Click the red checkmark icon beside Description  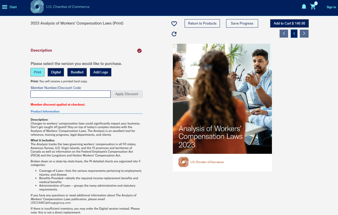point(139,51)
